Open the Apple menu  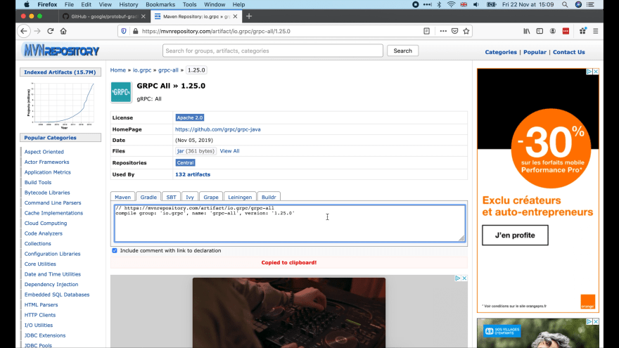pyautogui.click(x=27, y=4)
